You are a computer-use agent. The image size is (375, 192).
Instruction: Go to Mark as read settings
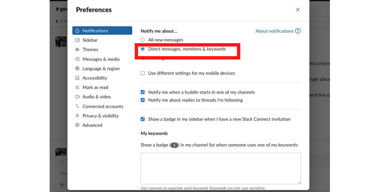point(102,87)
